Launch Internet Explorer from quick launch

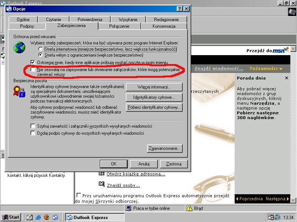(x=38, y=217)
